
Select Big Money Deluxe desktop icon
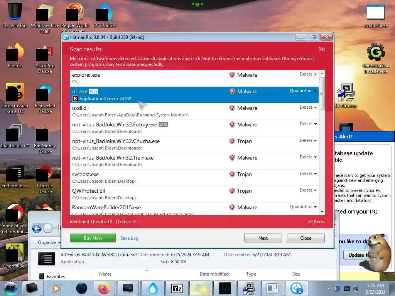[45, 139]
